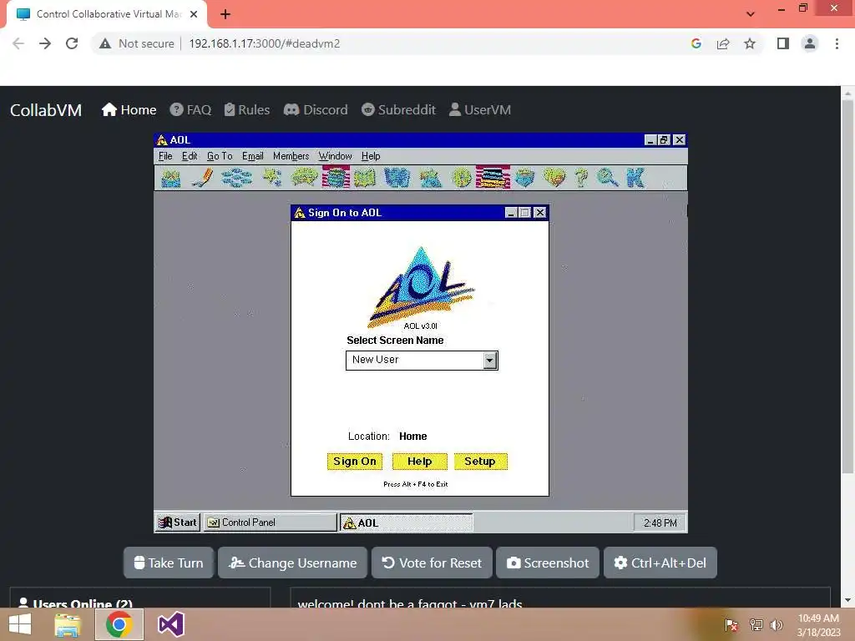
Task: Click the Compose Mail pencil icon
Action: 202,179
